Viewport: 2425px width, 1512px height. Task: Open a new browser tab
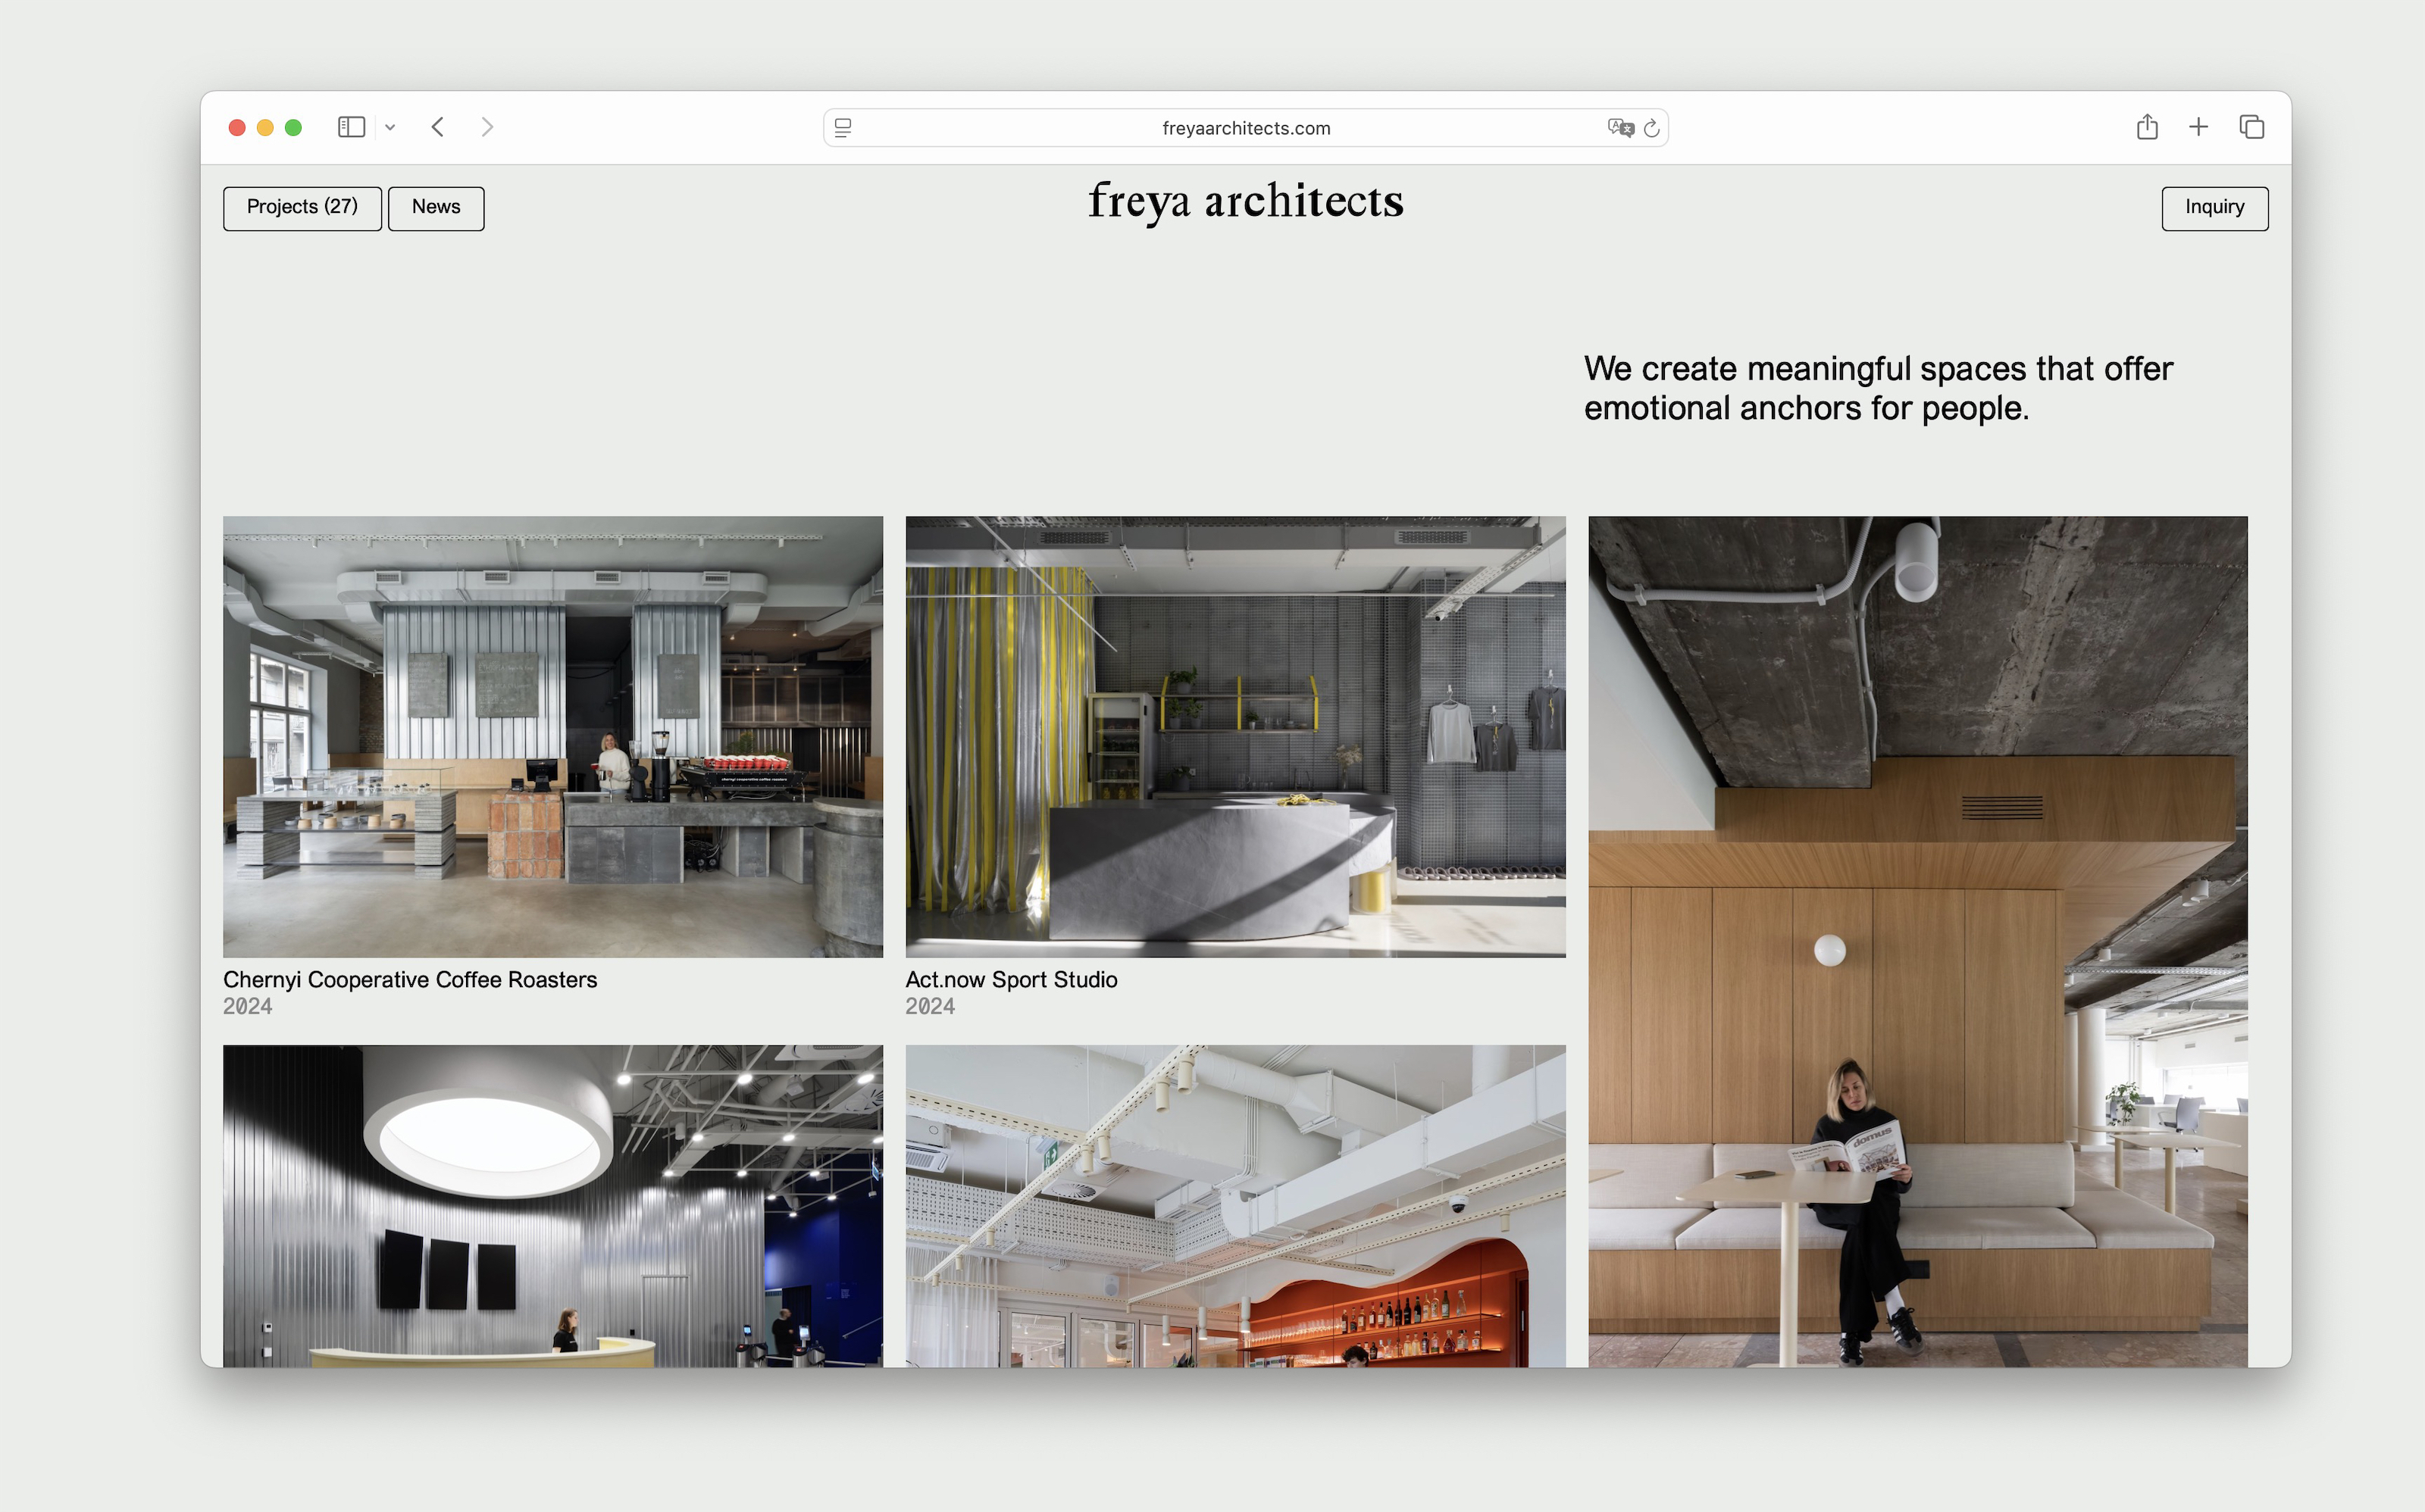[2198, 127]
